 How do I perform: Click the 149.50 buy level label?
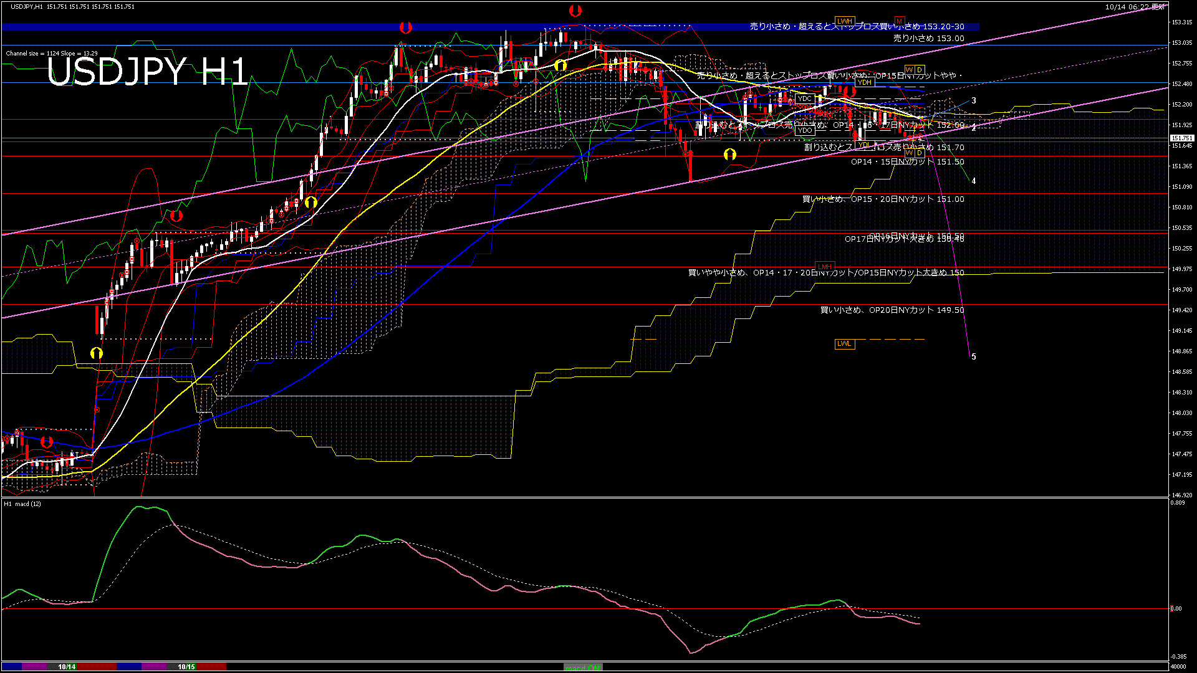tap(892, 310)
